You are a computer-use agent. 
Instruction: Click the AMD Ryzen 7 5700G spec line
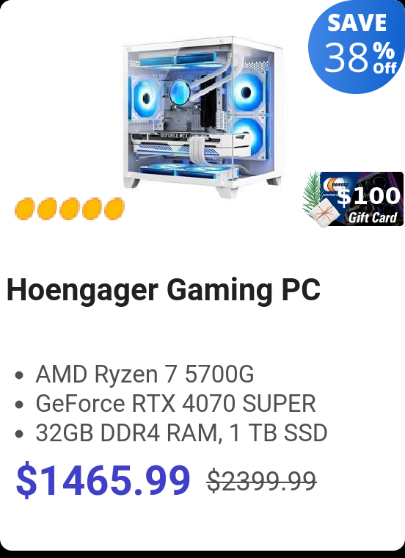pyautogui.click(x=145, y=374)
